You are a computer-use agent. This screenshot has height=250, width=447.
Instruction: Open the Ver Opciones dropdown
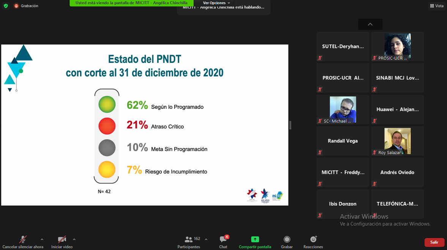[x=216, y=3]
